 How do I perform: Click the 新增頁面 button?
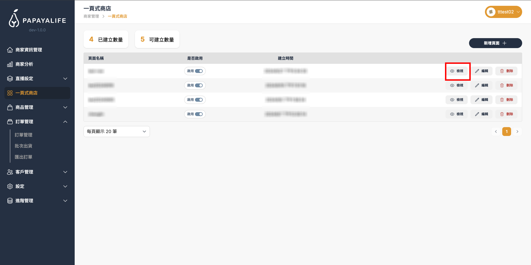point(495,43)
